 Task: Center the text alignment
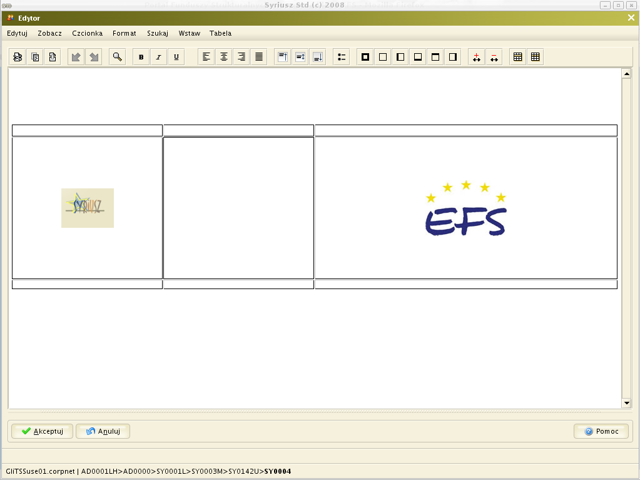224,57
